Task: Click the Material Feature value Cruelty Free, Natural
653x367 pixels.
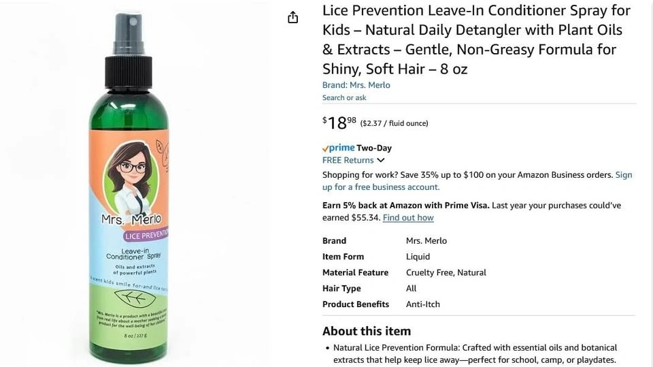Action: (x=446, y=272)
